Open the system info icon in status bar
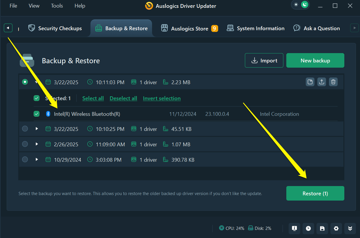The height and width of the screenshot is (238, 360). pyautogui.click(x=294, y=228)
